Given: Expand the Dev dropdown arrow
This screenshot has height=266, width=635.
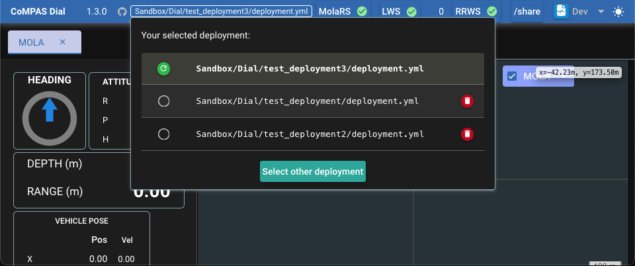Looking at the screenshot, I should tap(601, 12).
